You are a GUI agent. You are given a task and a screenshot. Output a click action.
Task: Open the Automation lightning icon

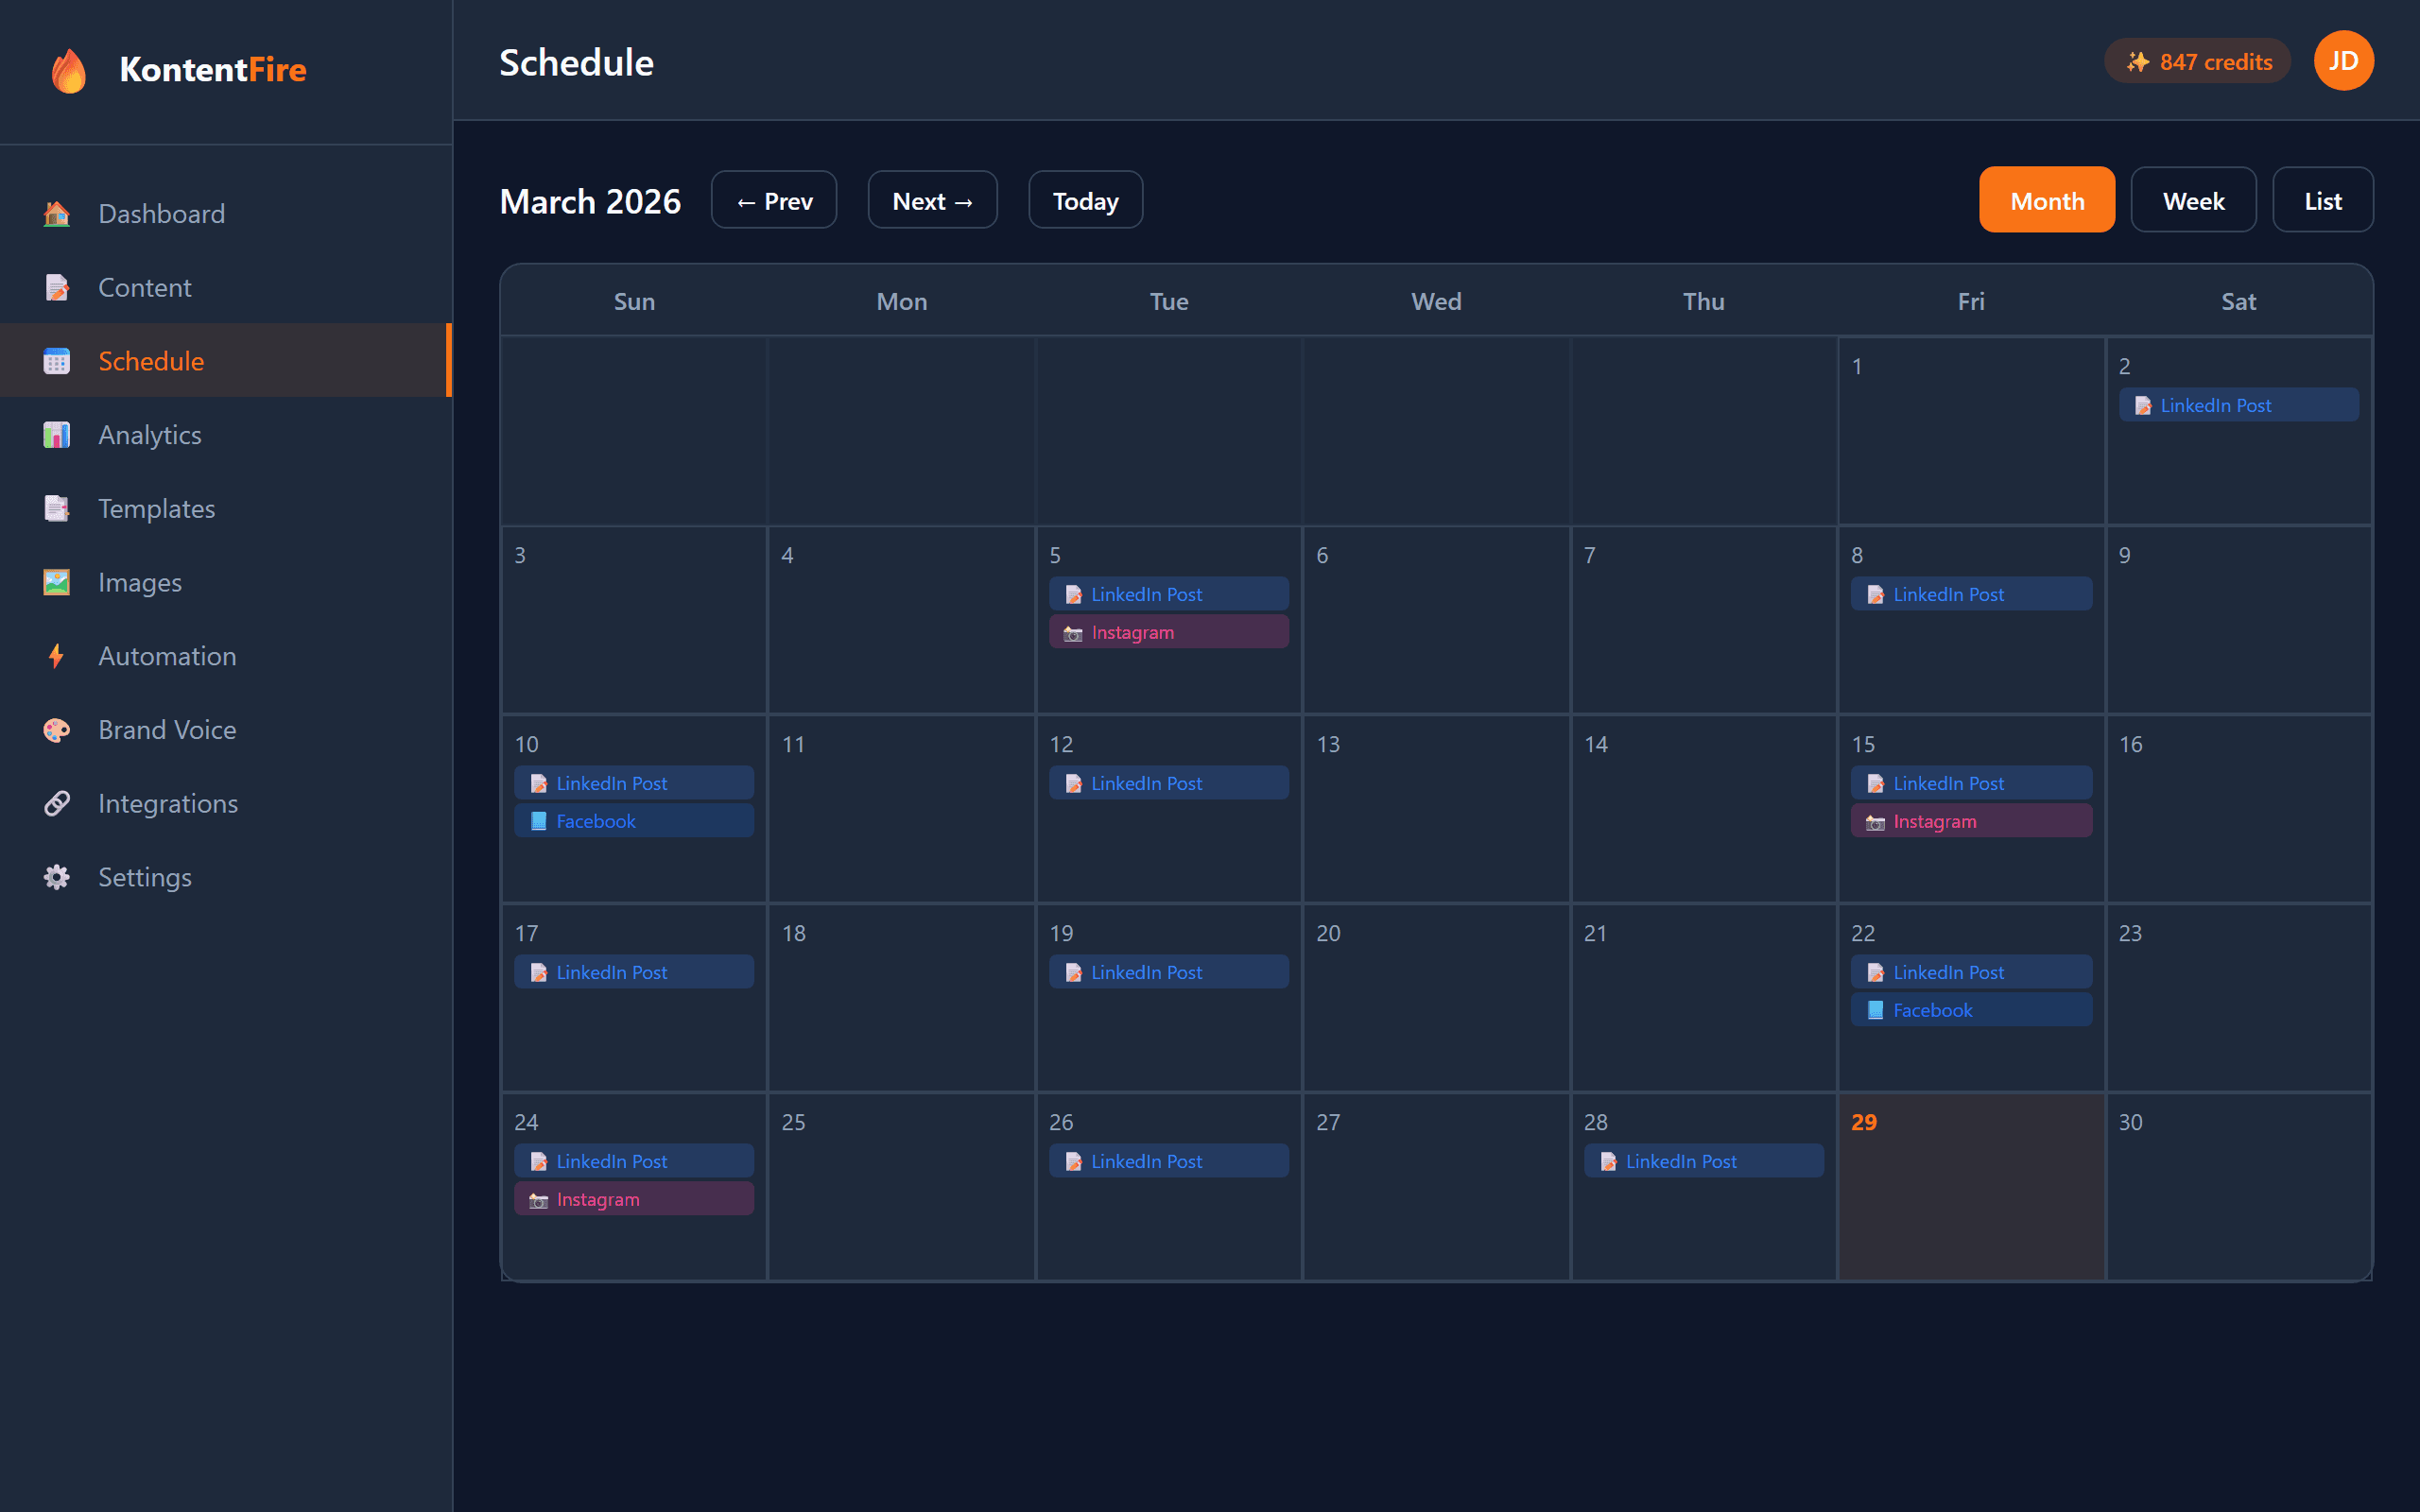57,656
